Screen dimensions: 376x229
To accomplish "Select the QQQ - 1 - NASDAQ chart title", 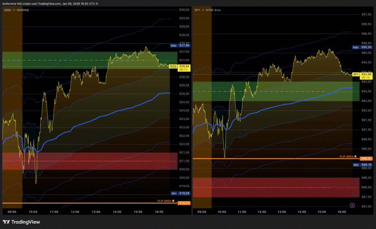I will [x=16, y=10].
